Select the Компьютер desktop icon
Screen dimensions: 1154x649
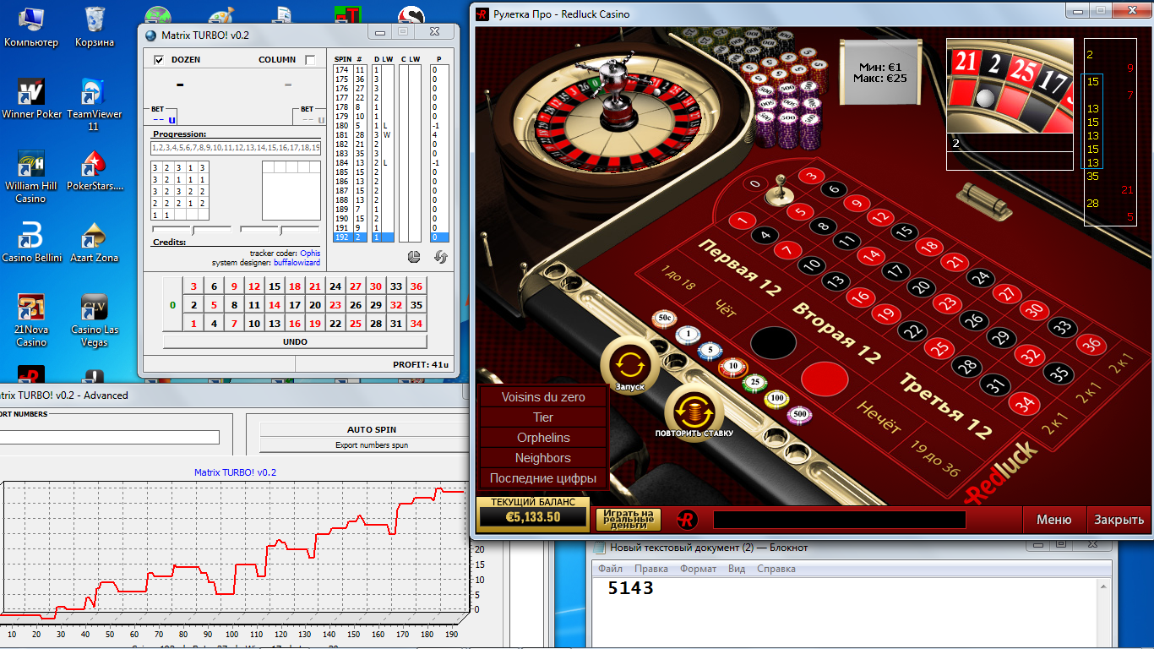pos(31,25)
